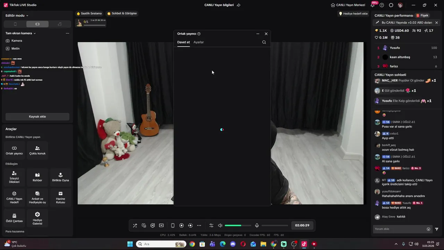Click Hediye hedefi ekle button

pos(353,14)
